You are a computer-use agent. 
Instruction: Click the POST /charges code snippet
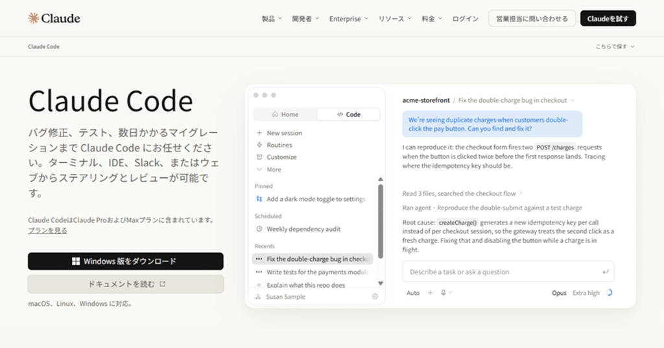click(x=555, y=147)
